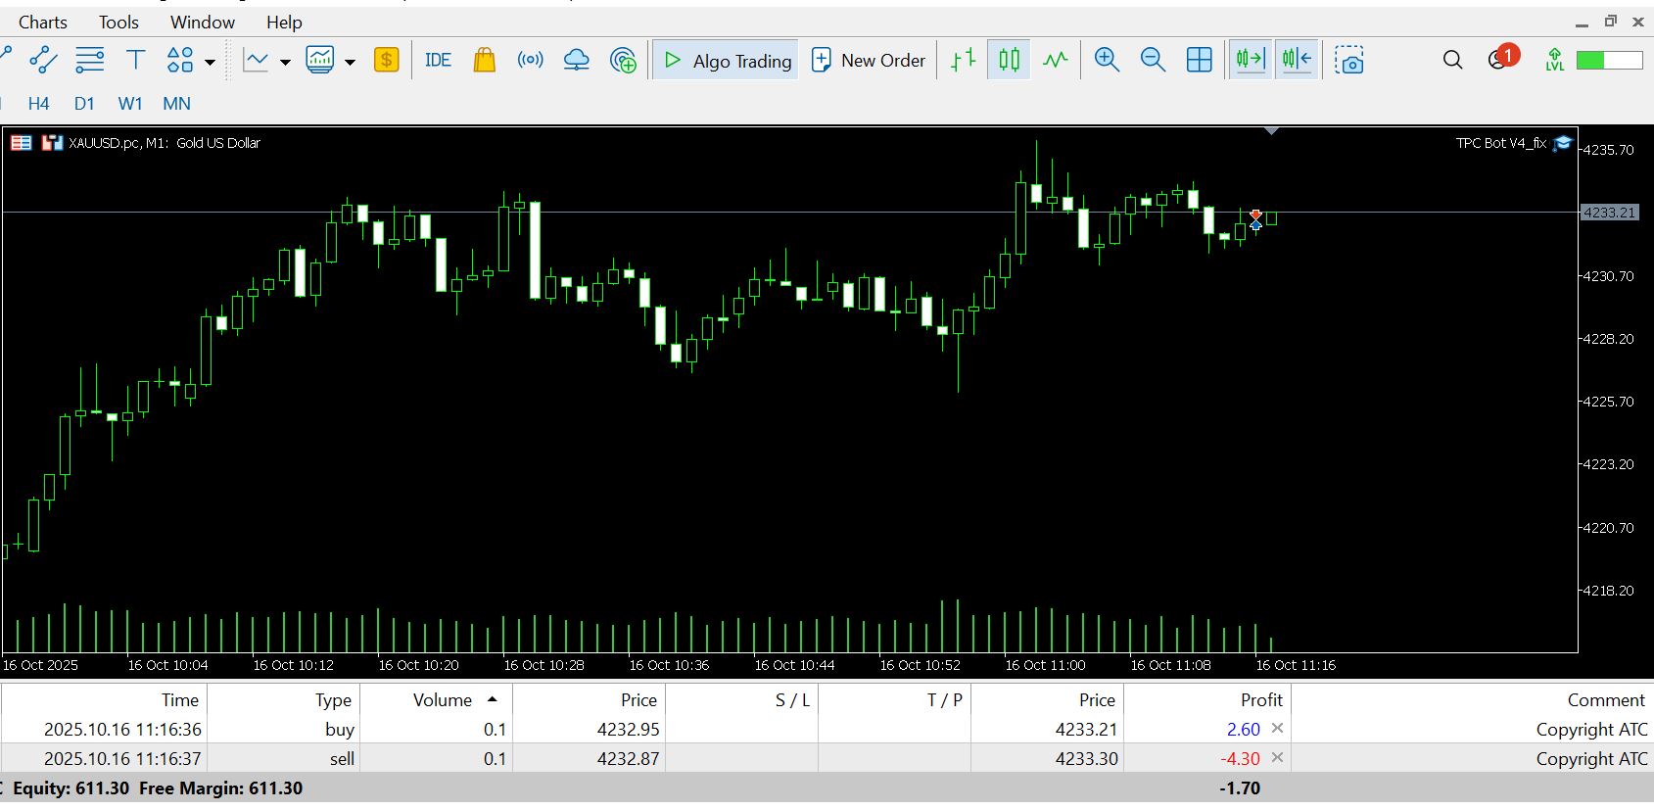Open the IDE MetaEditor icon
Screen dimensions: 1654x811
[438, 61]
